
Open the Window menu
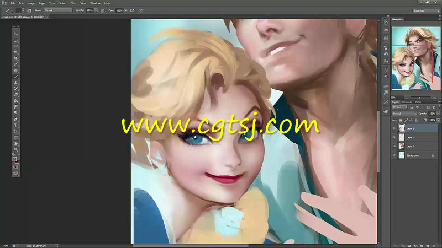[x=95, y=3]
